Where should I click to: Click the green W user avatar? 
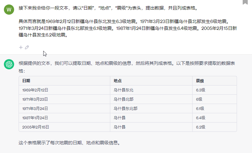(x=9, y=10)
